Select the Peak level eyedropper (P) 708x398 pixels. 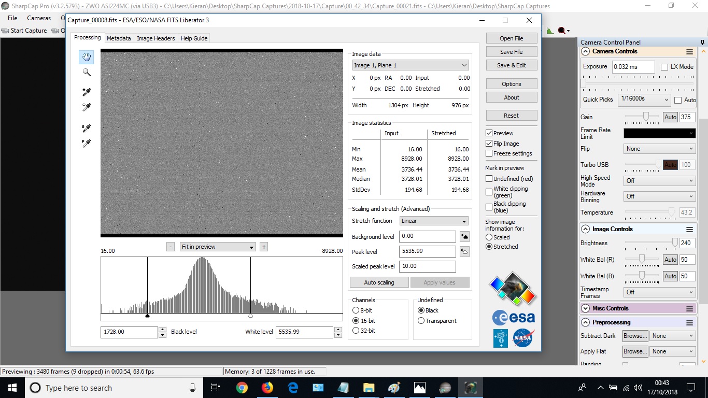pyautogui.click(x=87, y=143)
